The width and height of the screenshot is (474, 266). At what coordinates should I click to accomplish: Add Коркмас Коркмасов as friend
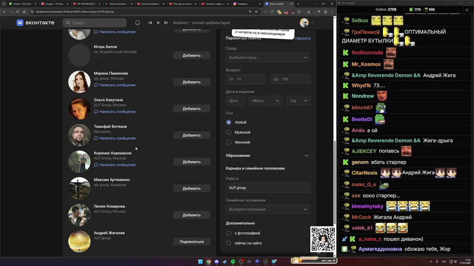point(191,162)
